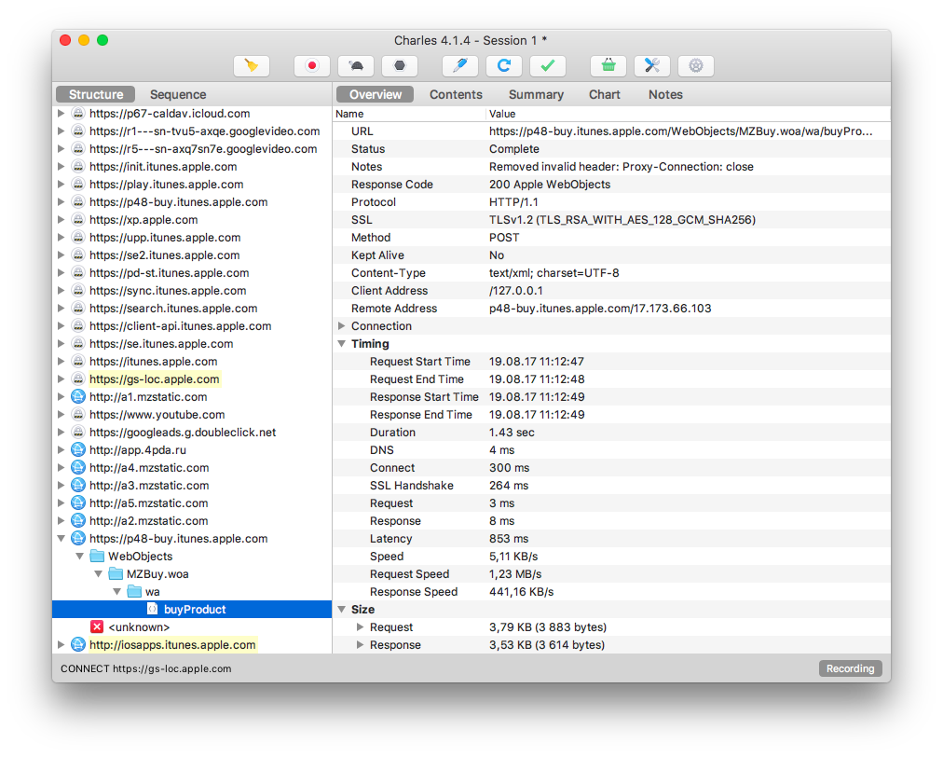Clear the session with the broom icon

coord(252,65)
